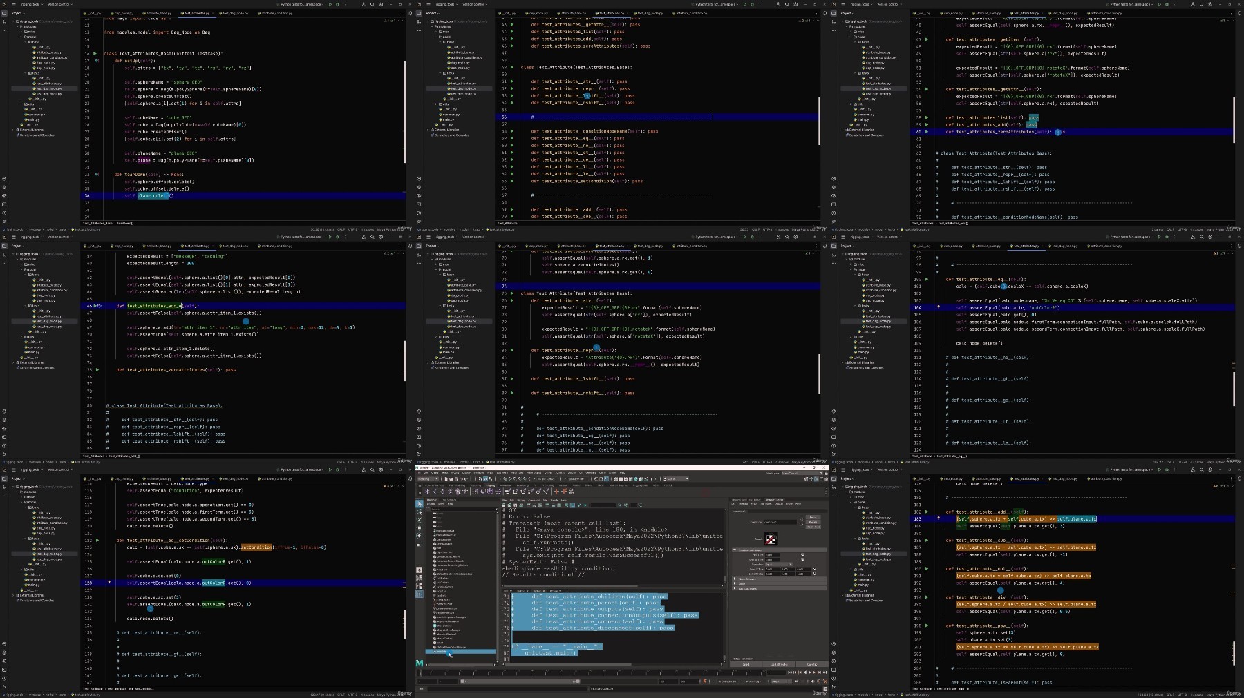This screenshot has height=698, width=1244.
Task: Switch to the test_dag_node.py tab in the line-104 frame
Action: pos(1063,246)
